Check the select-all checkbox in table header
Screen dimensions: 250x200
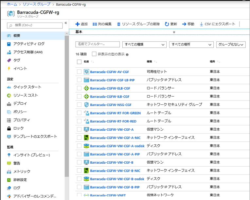pyautogui.click(x=79, y=62)
